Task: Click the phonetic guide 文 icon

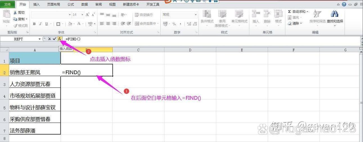Action: pos(90,24)
